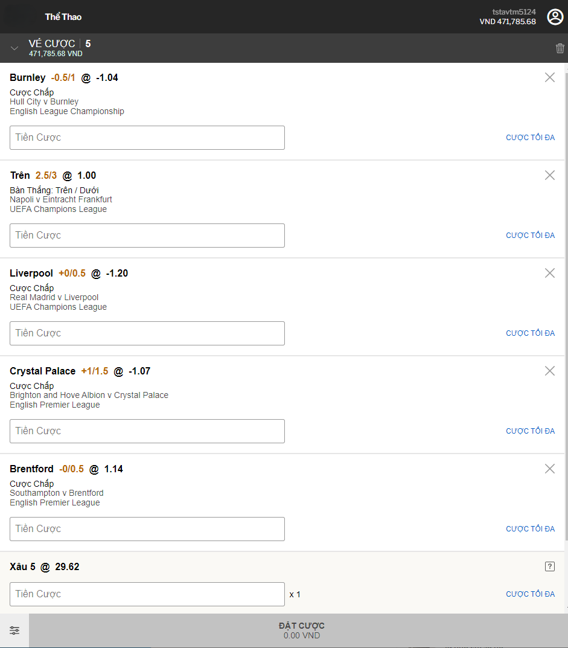
Task: Click the Burnley -0.5/1 @ -1.04 heading
Action: 64,78
